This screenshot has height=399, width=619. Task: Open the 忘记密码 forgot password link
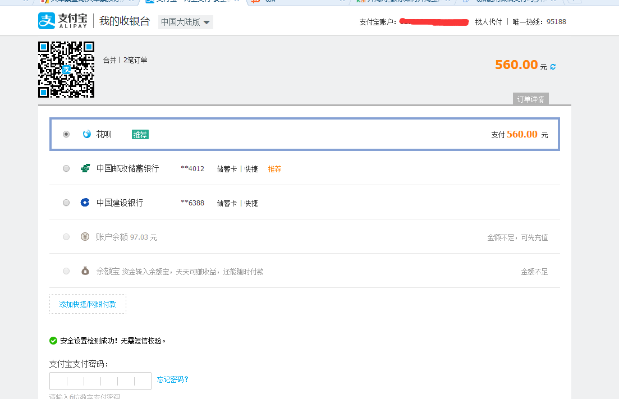(x=172, y=379)
